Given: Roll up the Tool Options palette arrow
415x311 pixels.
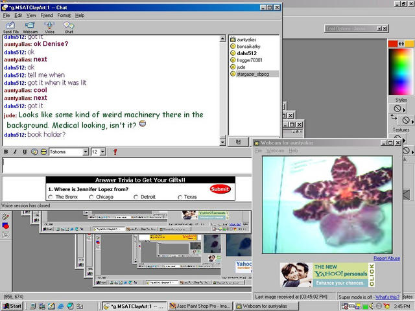Looking at the screenshot, I should [x=379, y=29].
